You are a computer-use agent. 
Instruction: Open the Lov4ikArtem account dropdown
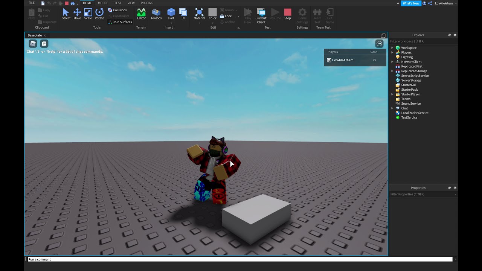(x=456, y=3)
